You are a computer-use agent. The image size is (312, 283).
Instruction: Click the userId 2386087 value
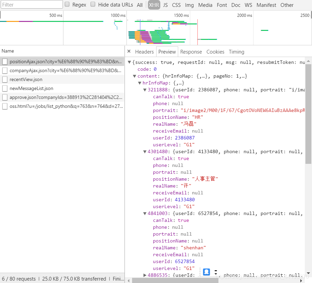(185, 138)
